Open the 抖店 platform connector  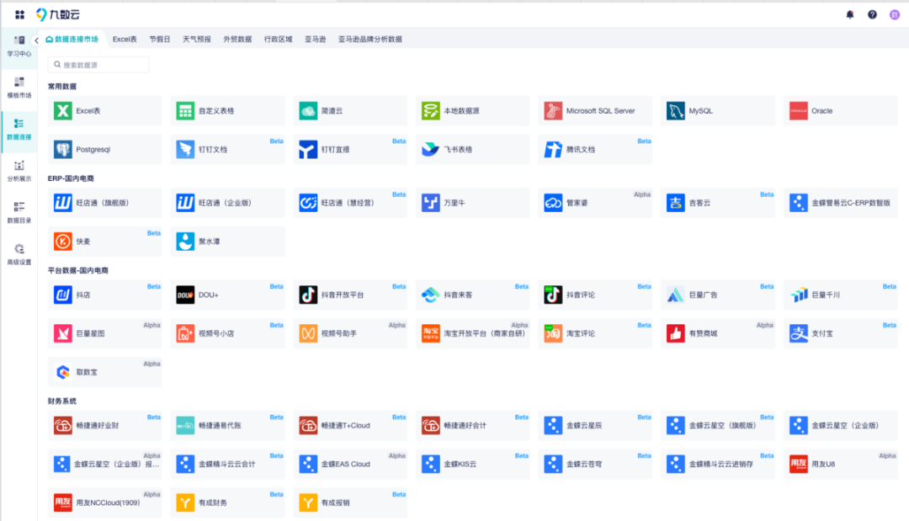point(105,295)
